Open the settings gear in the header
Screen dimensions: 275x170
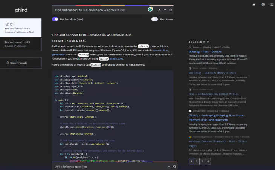click(x=263, y=5)
